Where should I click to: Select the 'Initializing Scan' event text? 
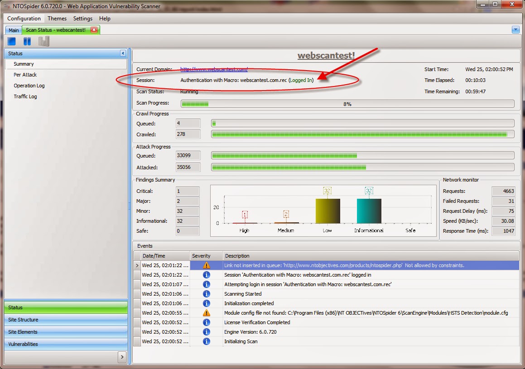coord(241,341)
